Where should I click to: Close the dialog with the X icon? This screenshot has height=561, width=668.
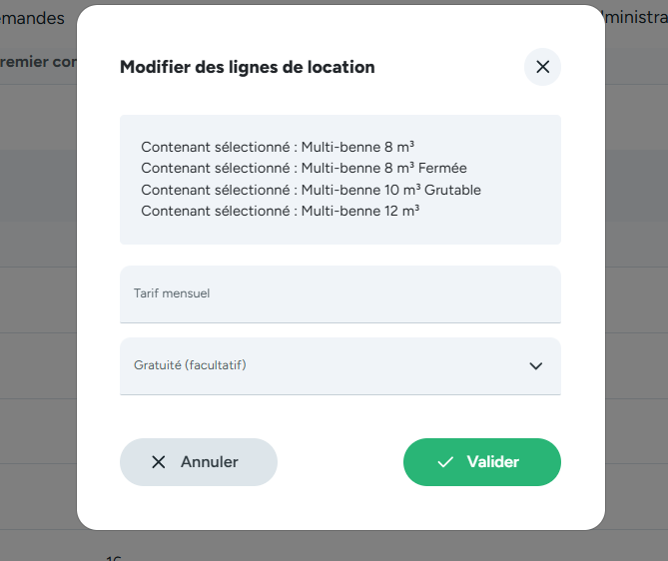[542, 67]
